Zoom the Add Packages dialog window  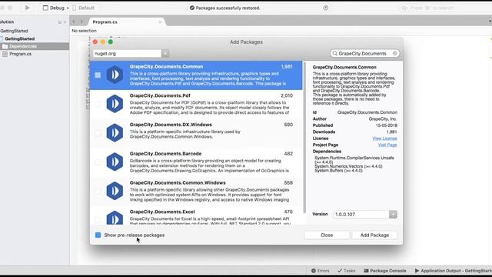pos(111,42)
